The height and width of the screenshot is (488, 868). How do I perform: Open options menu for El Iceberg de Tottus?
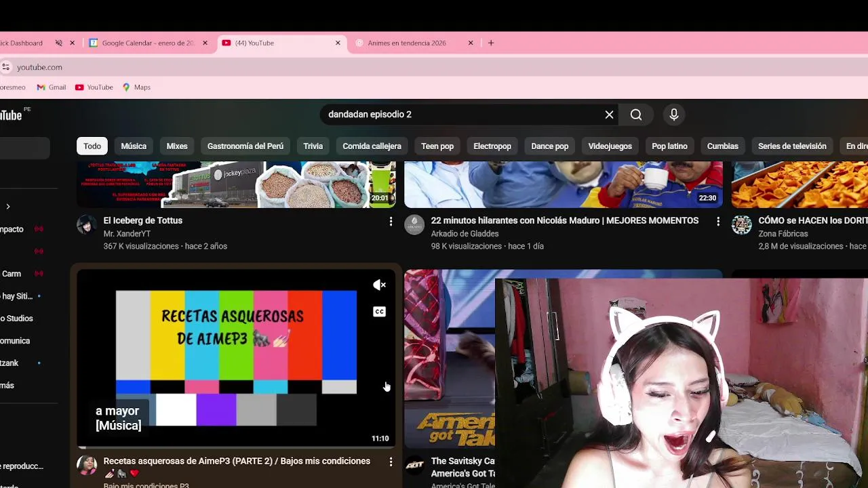tap(391, 221)
